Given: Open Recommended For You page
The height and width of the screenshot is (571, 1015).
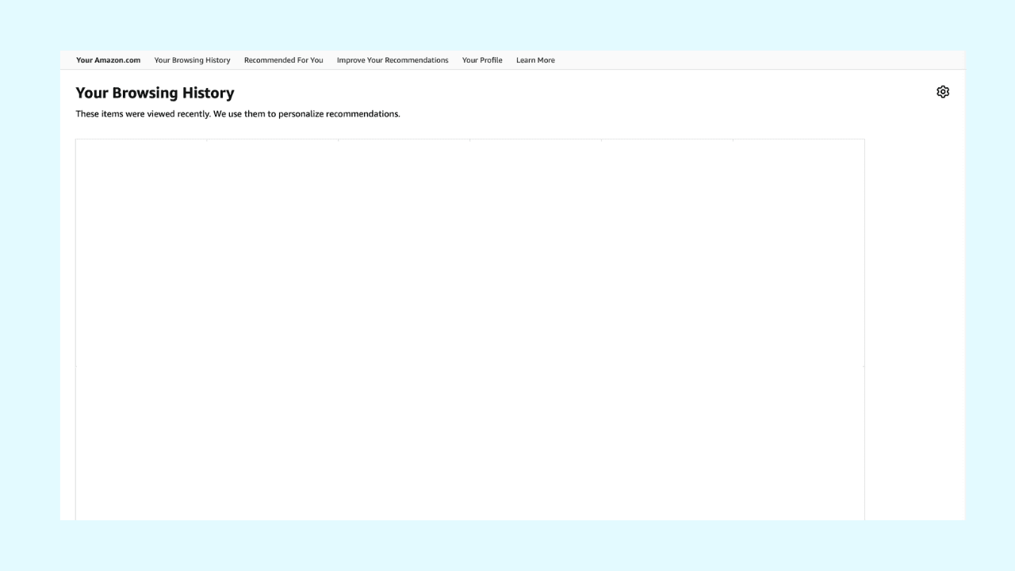Looking at the screenshot, I should pyautogui.click(x=283, y=60).
